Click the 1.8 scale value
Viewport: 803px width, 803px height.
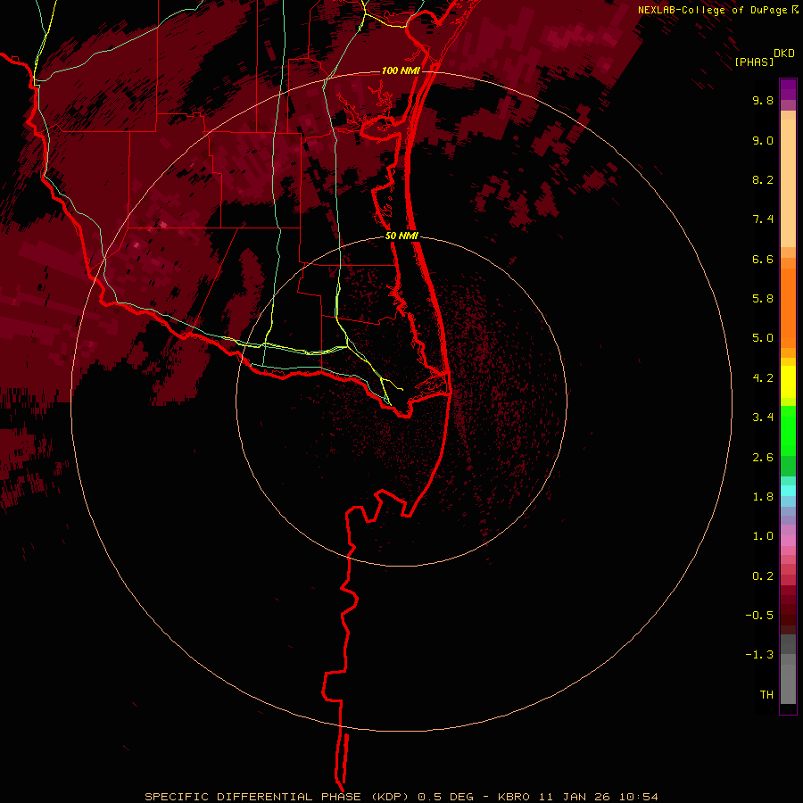(x=763, y=497)
